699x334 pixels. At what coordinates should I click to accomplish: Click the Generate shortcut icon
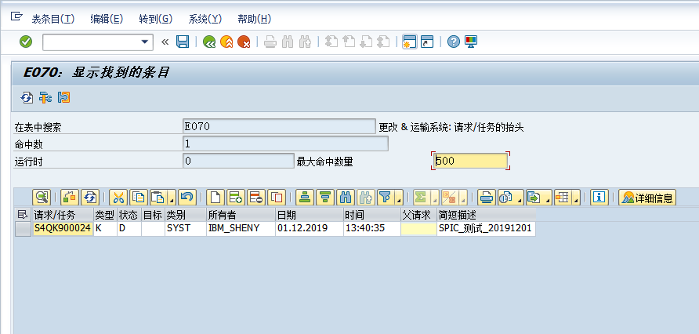pyautogui.click(x=427, y=42)
